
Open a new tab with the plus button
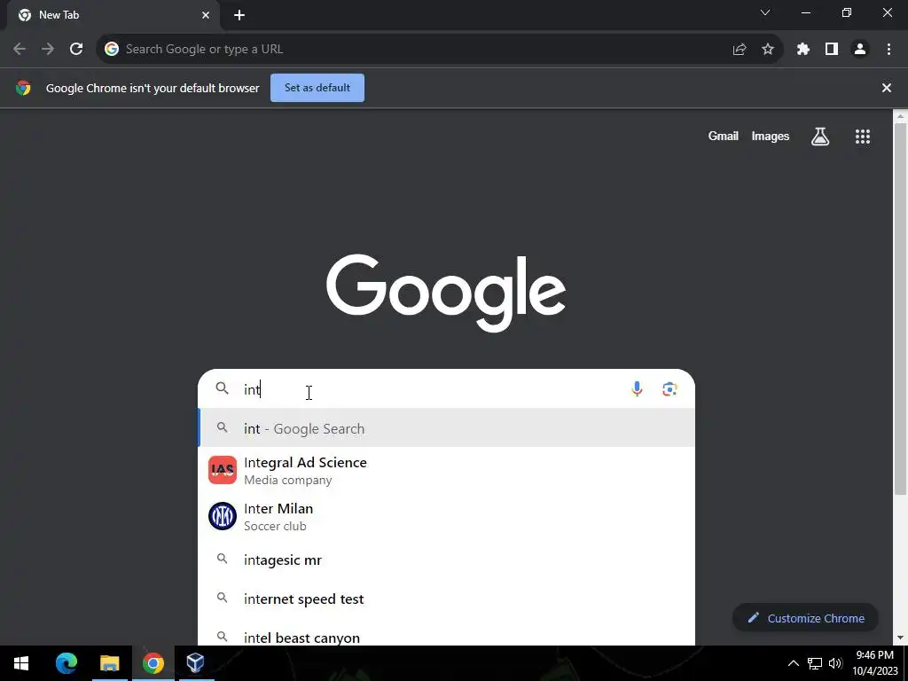coord(239,15)
